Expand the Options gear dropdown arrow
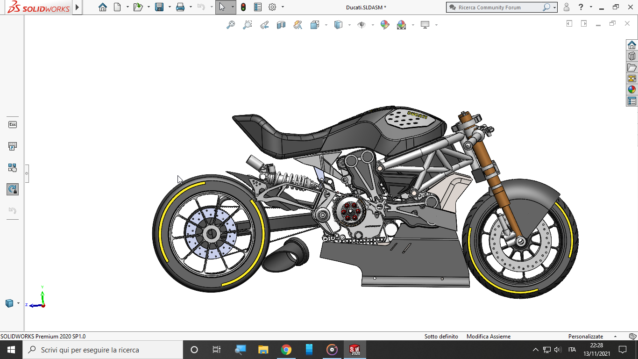638x359 pixels. tap(283, 7)
